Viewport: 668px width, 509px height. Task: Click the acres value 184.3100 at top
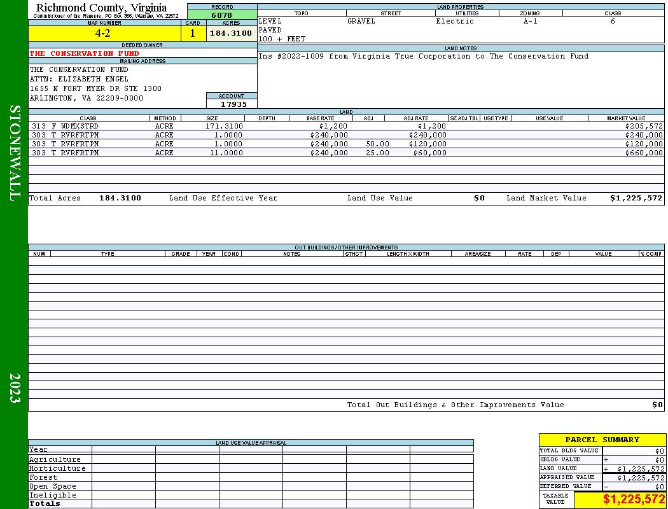click(232, 34)
